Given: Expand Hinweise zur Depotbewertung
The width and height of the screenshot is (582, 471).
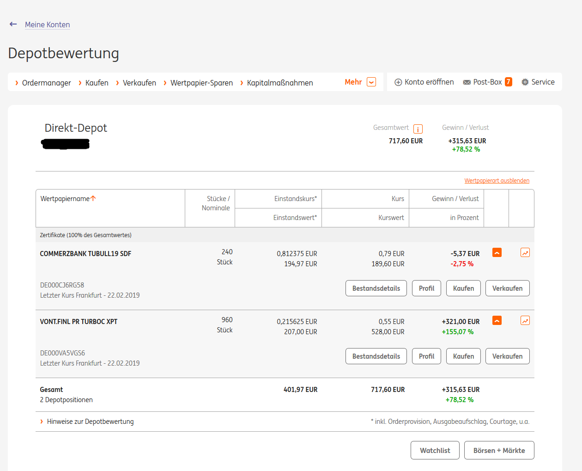Looking at the screenshot, I should pyautogui.click(x=90, y=422).
